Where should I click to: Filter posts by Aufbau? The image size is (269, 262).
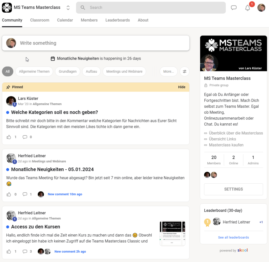tap(91, 72)
